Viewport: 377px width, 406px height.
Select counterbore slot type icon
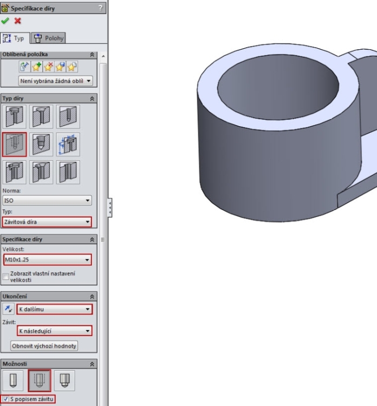(x=15, y=172)
